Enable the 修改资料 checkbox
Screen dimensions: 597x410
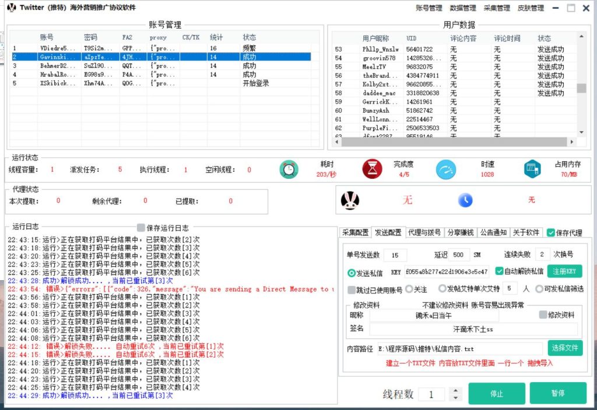tap(542, 315)
